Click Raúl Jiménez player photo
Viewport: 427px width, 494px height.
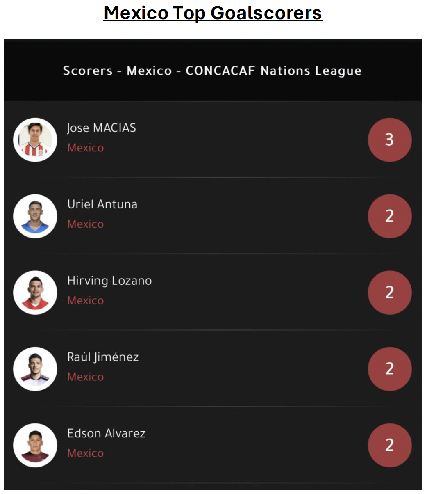tap(35, 369)
